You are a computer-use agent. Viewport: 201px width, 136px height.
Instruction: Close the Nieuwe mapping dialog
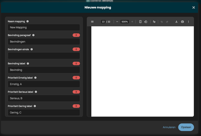pos(193,7)
